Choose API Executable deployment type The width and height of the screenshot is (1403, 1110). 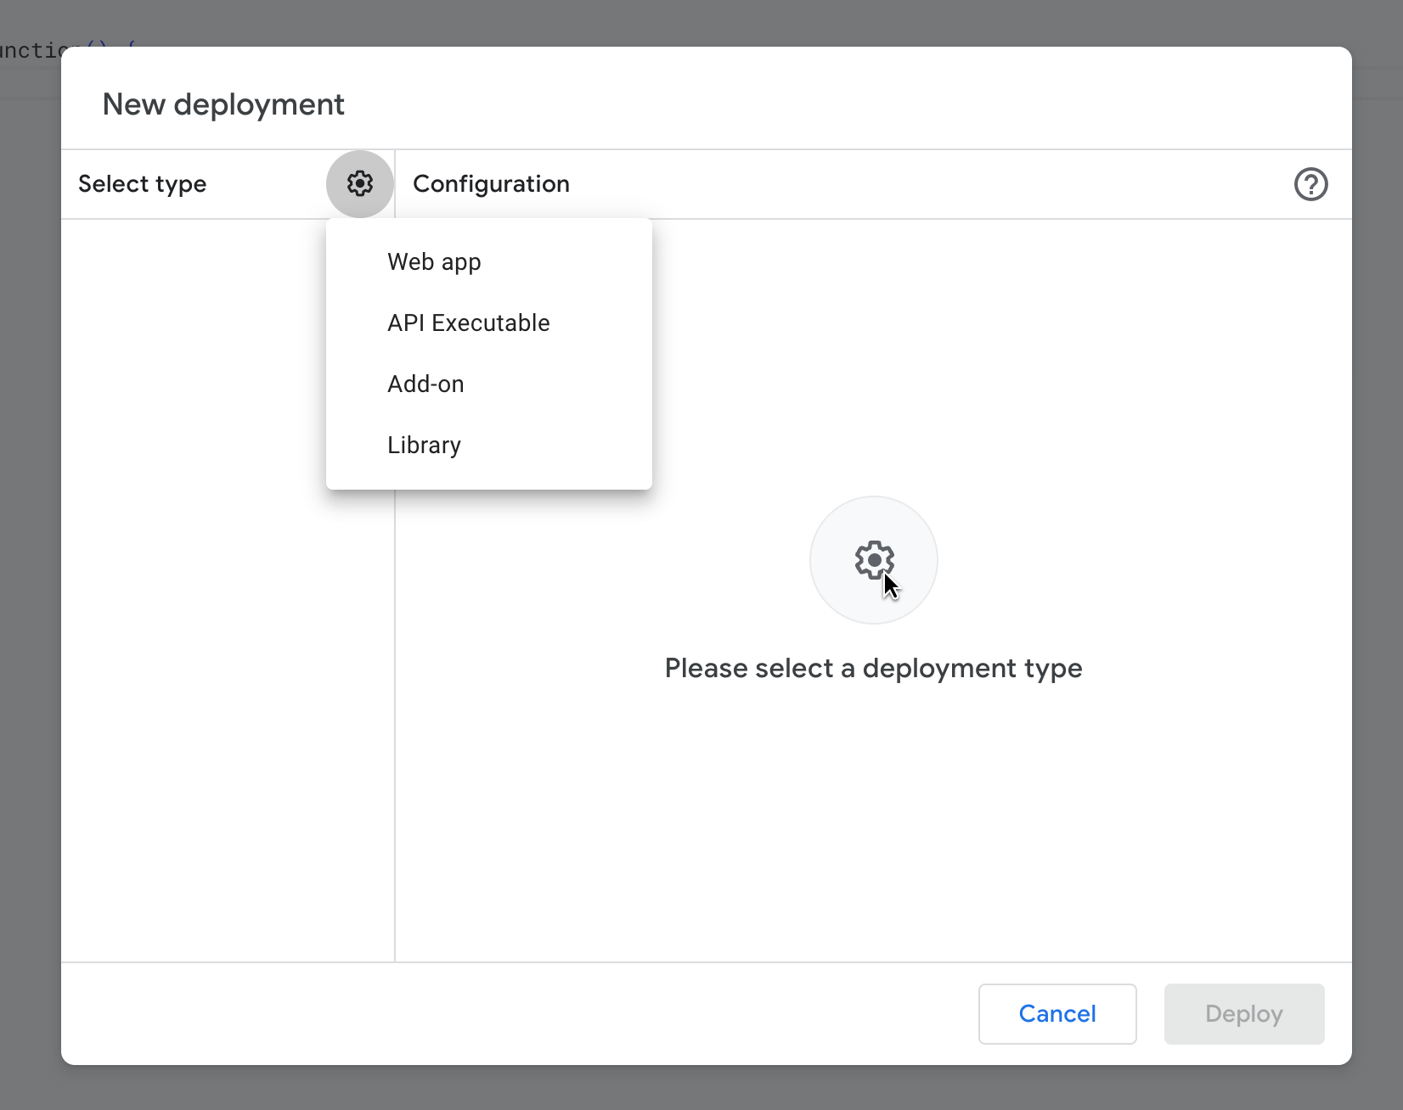pos(468,322)
